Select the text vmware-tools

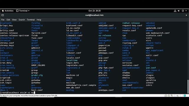coord(153,43)
